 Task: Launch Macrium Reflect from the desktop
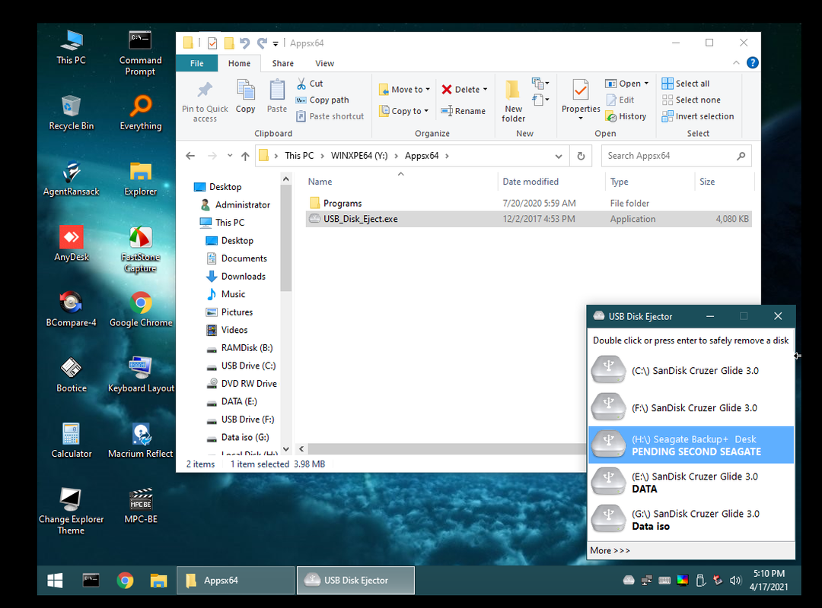[141, 440]
